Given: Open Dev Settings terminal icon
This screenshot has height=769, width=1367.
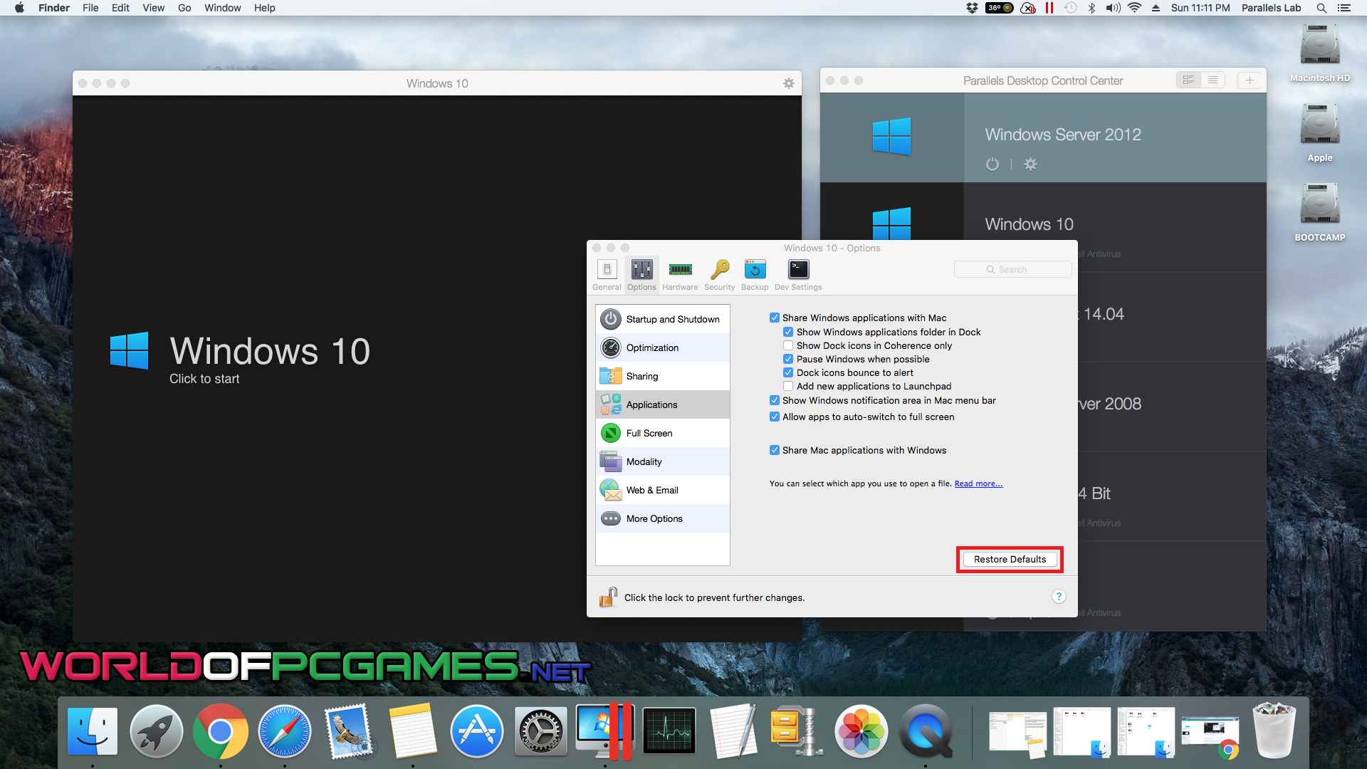Looking at the screenshot, I should pyautogui.click(x=798, y=270).
